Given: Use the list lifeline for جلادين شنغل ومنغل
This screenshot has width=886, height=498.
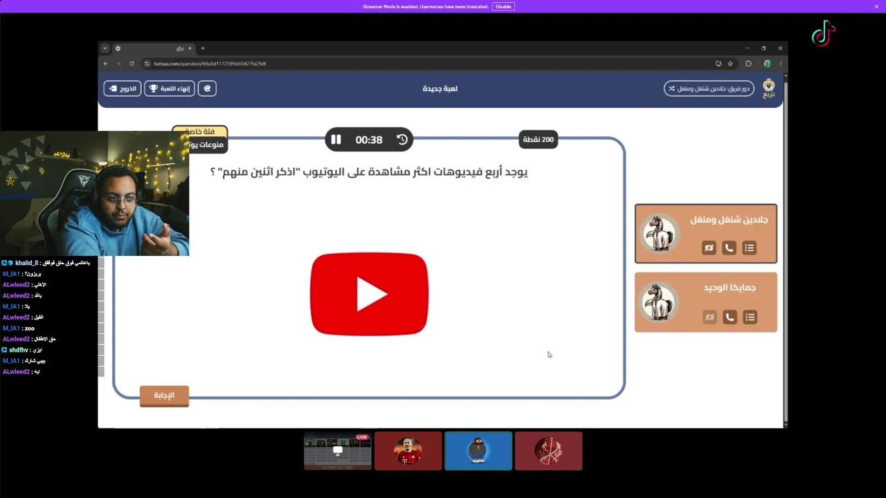Looking at the screenshot, I should [x=749, y=248].
